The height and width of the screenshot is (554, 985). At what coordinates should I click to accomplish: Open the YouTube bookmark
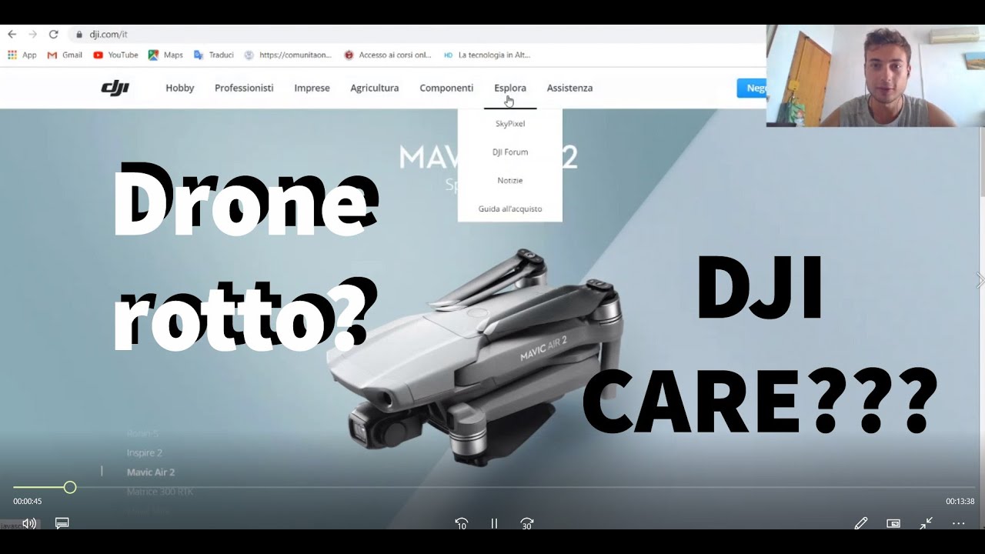tap(115, 55)
